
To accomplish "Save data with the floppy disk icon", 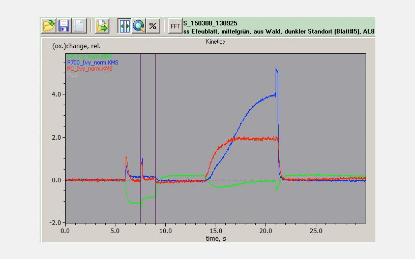I will [x=64, y=26].
